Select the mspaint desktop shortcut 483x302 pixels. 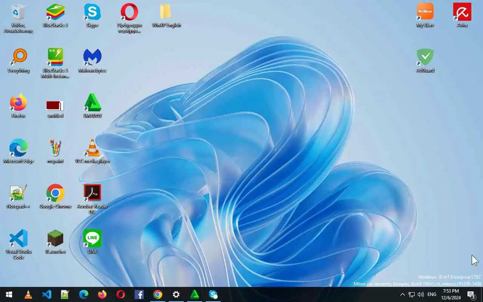(x=55, y=151)
